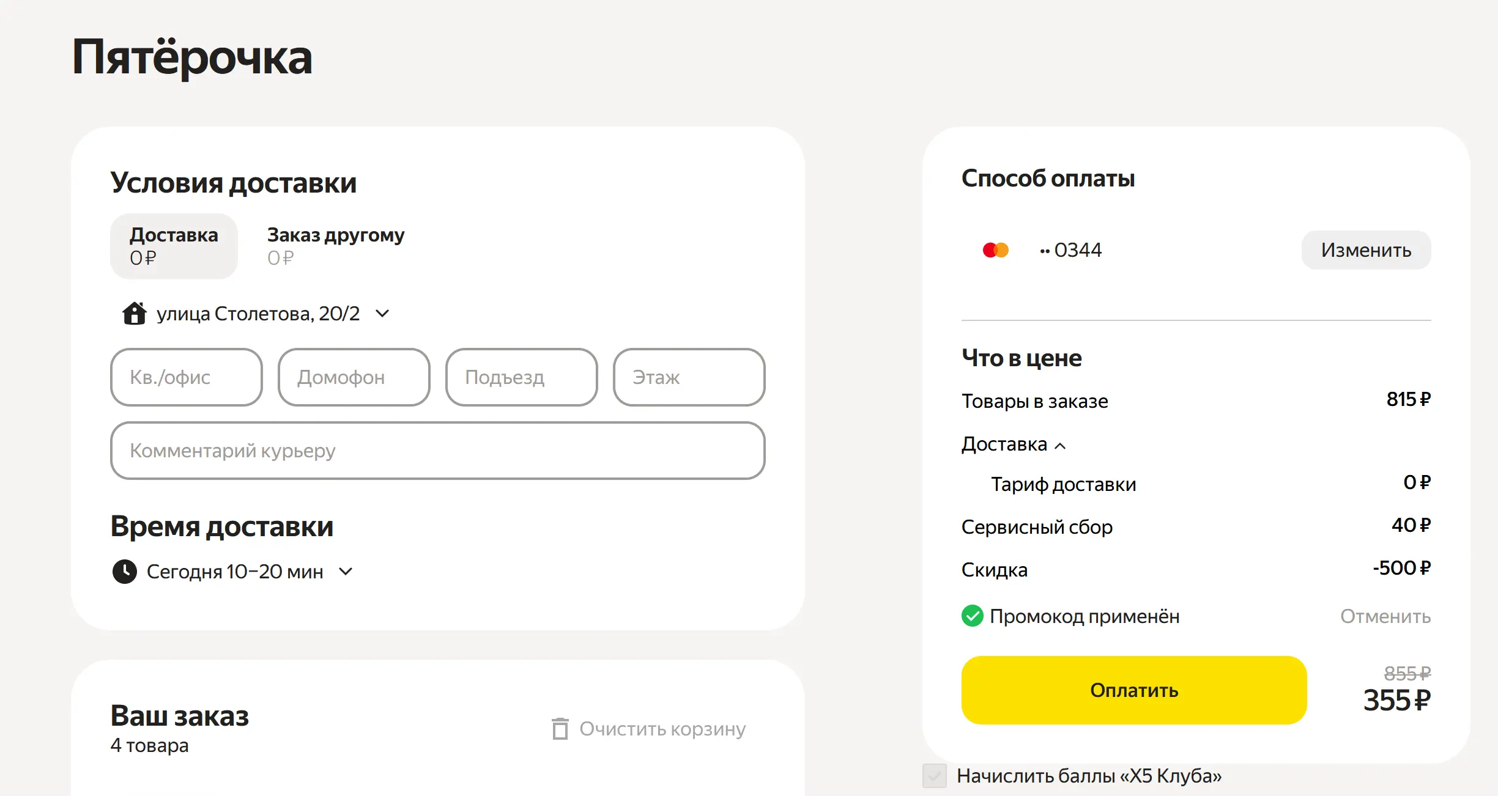Screen dimensions: 1498x796
Task: Focus the Подъезд input field
Action: pyautogui.click(x=522, y=377)
